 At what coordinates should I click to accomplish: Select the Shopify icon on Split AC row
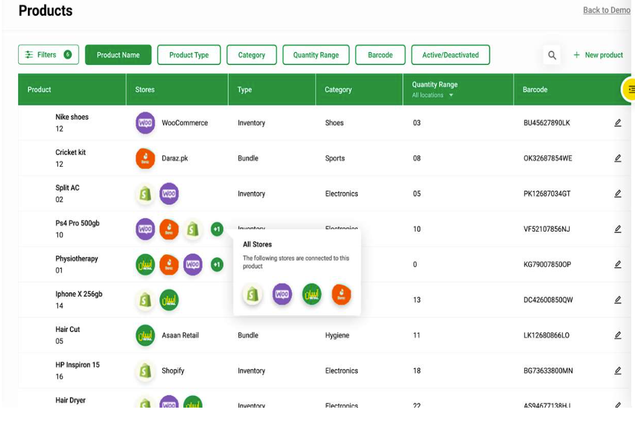coord(145,193)
